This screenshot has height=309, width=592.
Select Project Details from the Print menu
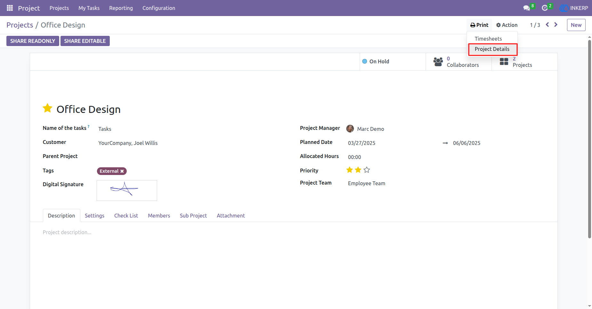coord(492,49)
